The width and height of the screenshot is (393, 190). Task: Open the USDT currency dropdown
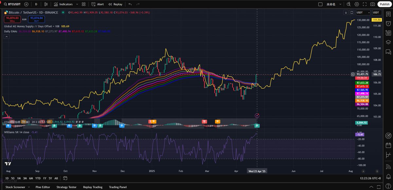point(363,12)
